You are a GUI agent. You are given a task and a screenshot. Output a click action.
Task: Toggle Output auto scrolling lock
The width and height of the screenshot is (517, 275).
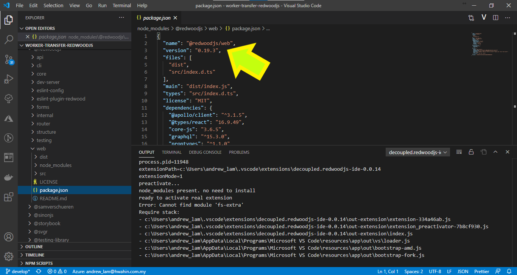click(471, 152)
